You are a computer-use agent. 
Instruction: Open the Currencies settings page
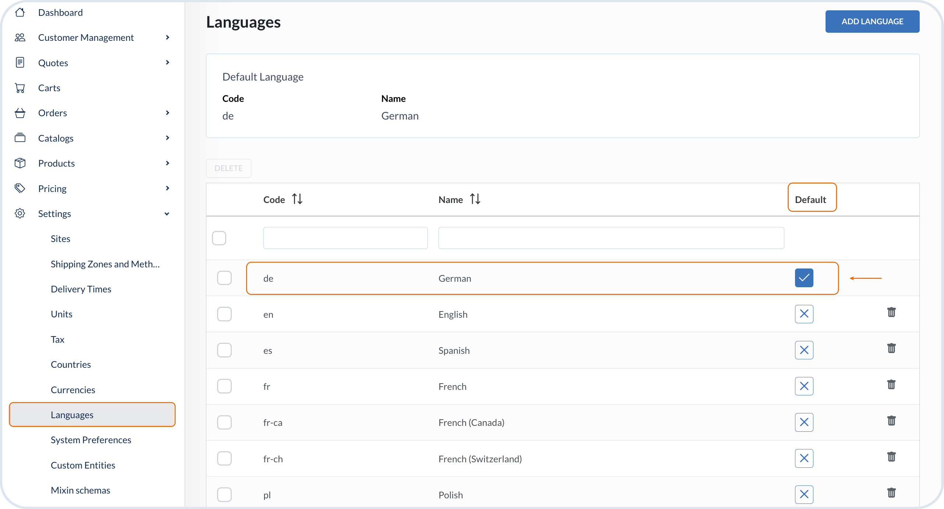coord(73,389)
